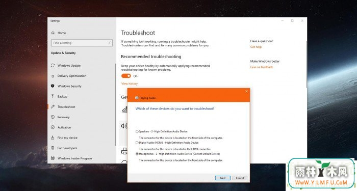The image size is (357, 191).
Task: Click the Recommended troubleshooting heading
Action: [x=151, y=57]
